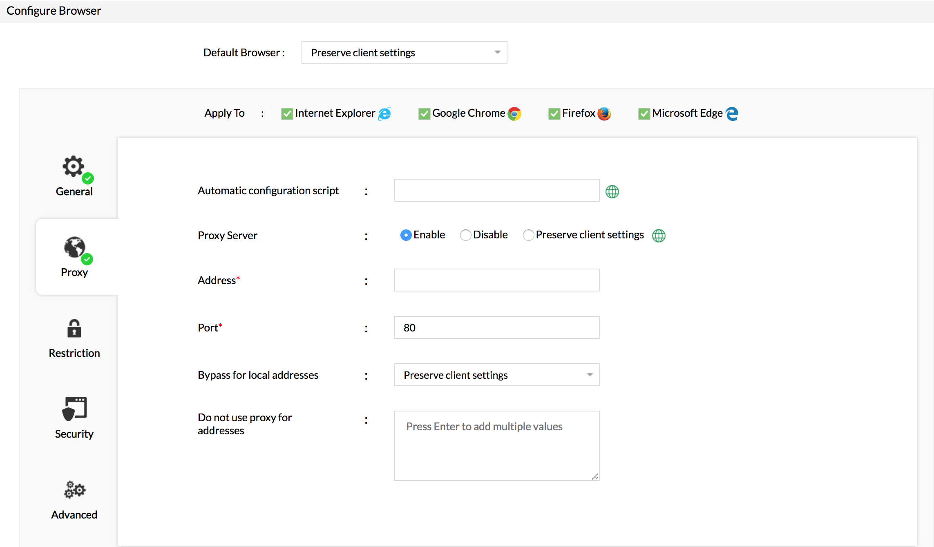Focus the Automatic configuration script field

coord(496,190)
